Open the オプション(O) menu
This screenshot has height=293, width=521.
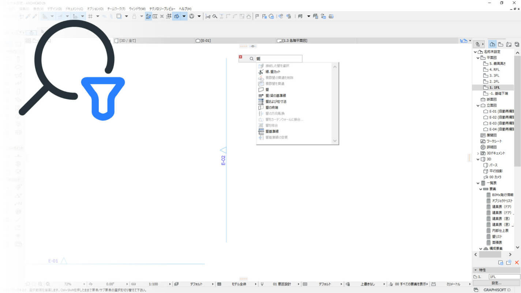[95, 9]
